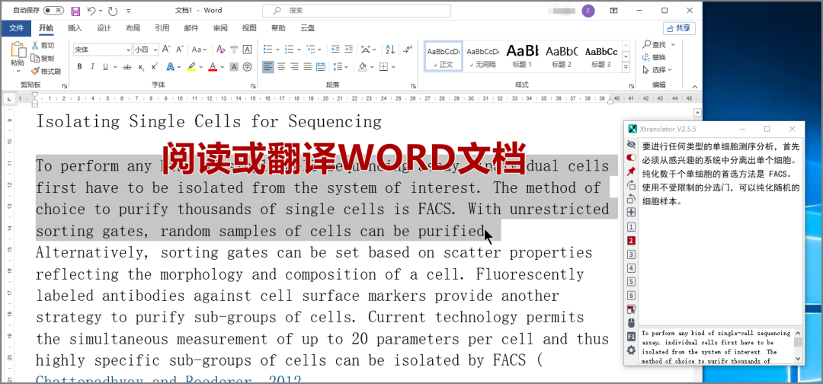Toggle the hidden-eye icon in Xtranslator
Screen dimensions: 823x384
(632, 144)
